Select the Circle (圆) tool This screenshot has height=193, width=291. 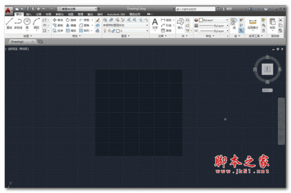[27, 23]
